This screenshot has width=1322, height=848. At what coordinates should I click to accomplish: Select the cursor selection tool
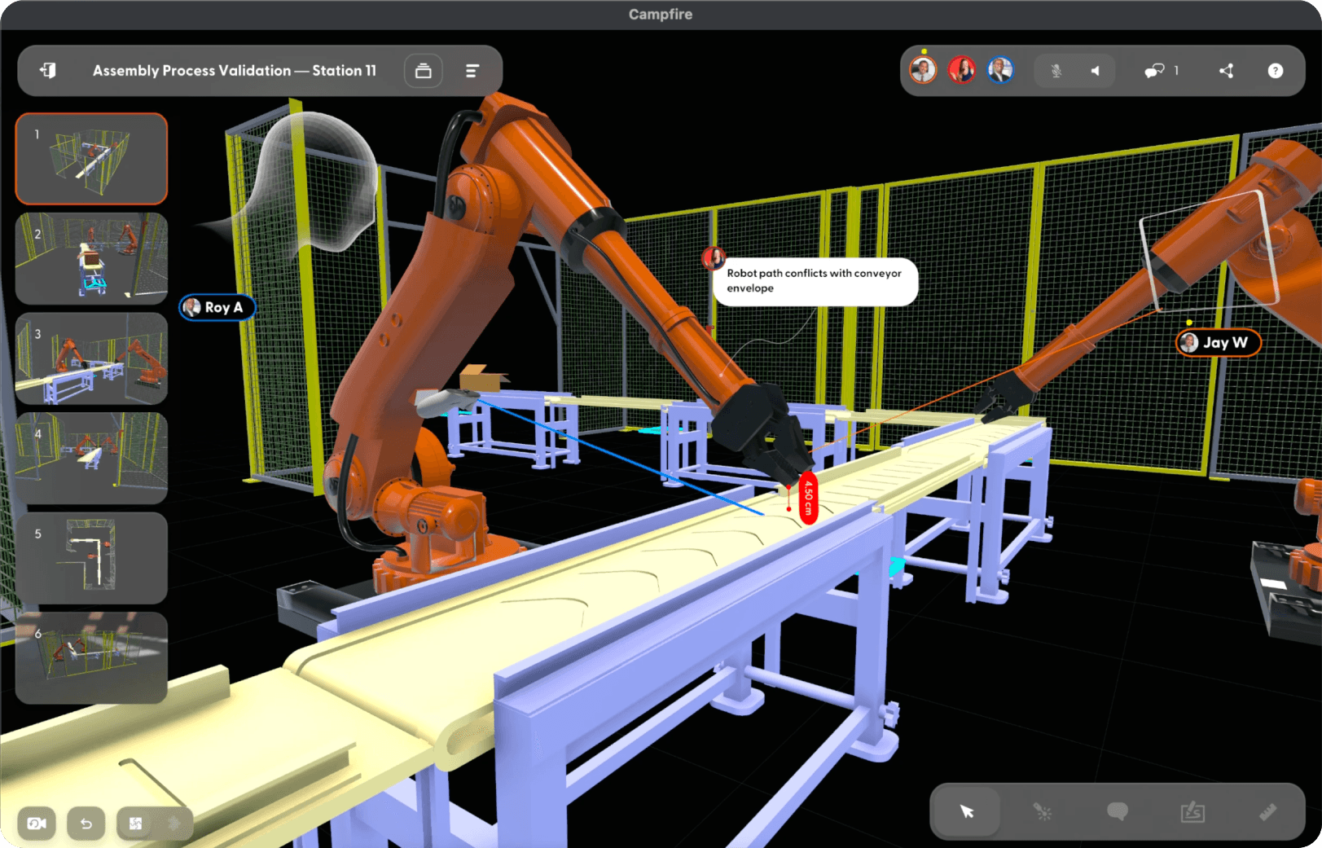click(x=965, y=811)
